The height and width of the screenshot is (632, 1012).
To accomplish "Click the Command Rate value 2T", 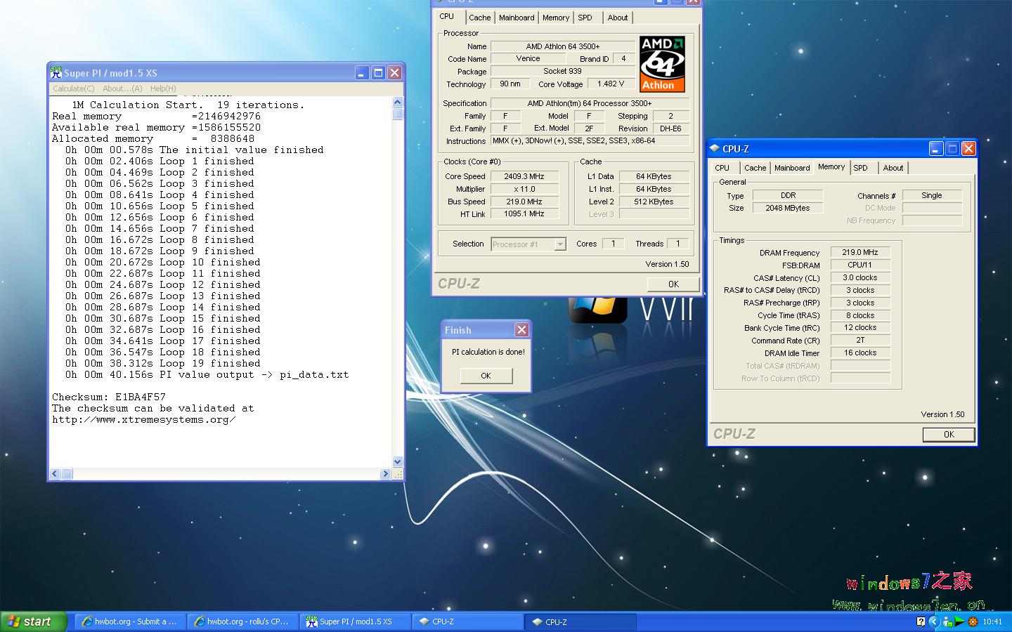I will point(860,340).
